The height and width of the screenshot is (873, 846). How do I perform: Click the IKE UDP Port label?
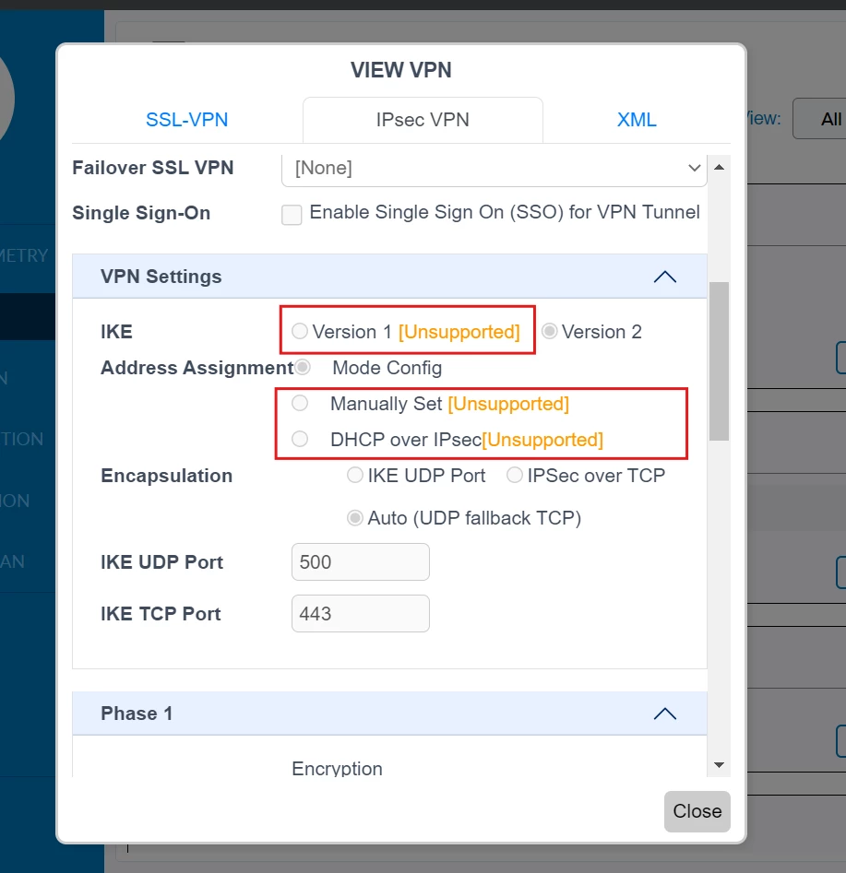[x=161, y=562]
